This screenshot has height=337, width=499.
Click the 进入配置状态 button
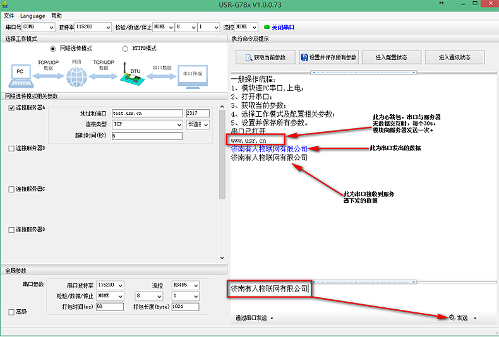(x=391, y=57)
